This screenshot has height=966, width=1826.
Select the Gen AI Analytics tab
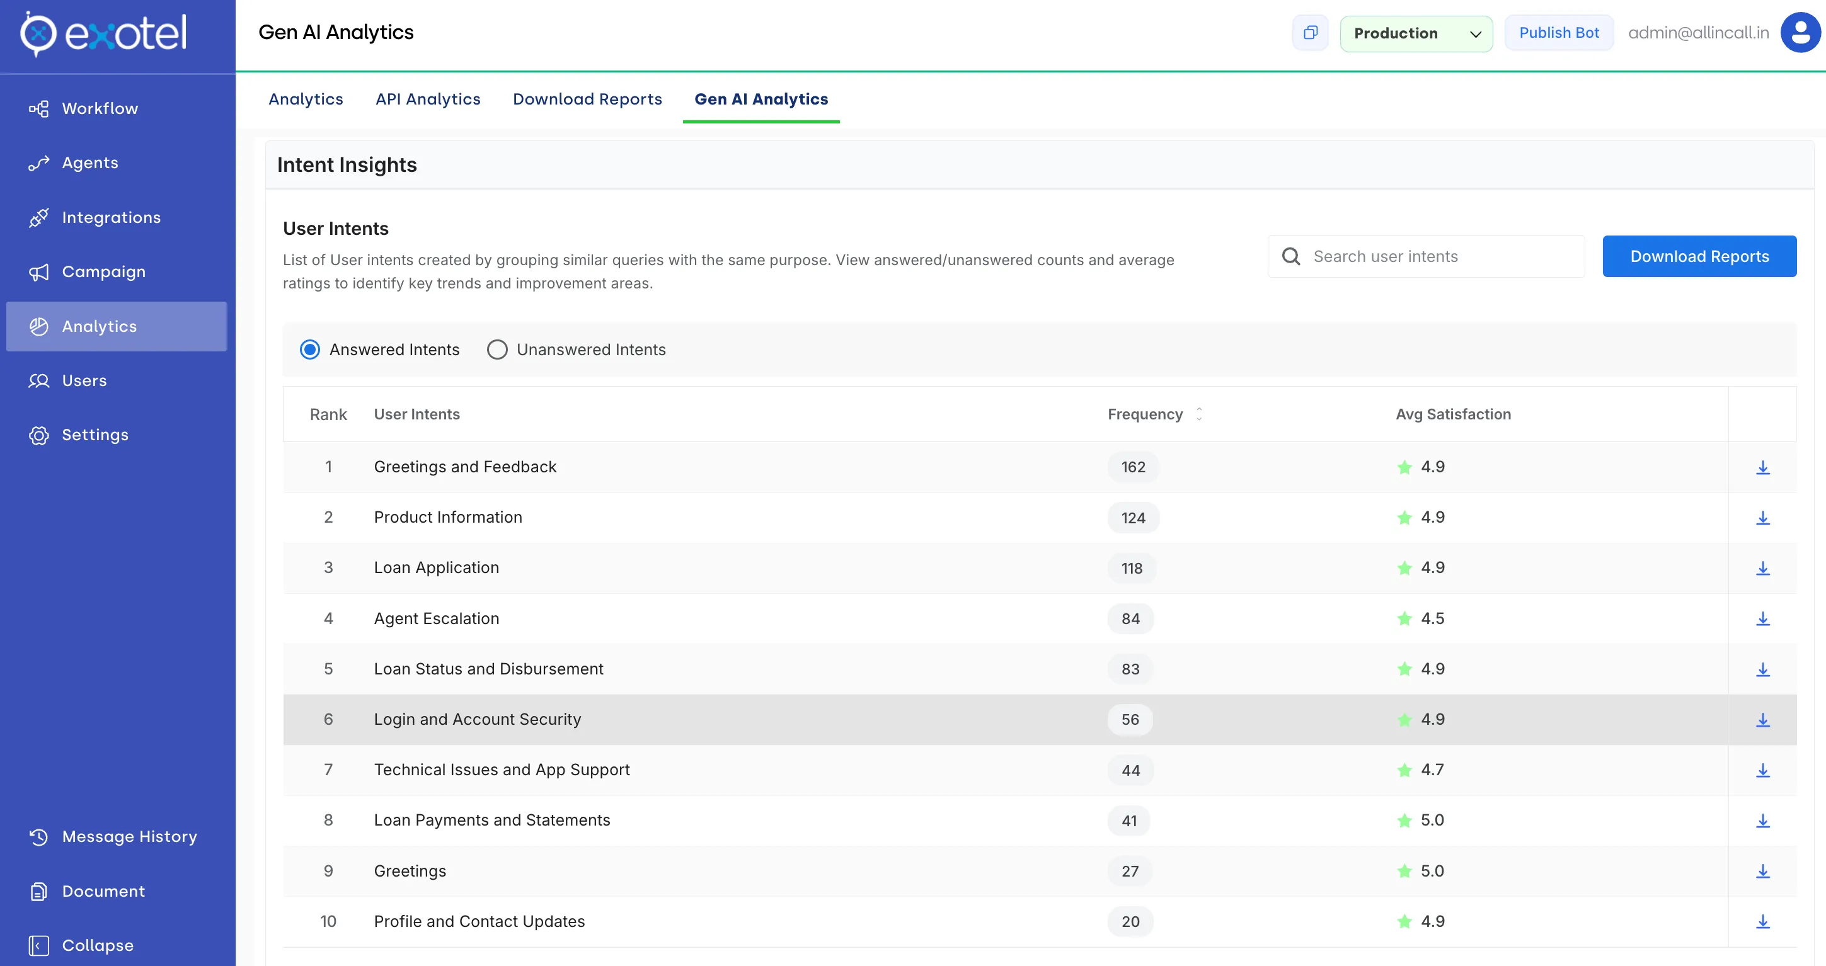[761, 99]
